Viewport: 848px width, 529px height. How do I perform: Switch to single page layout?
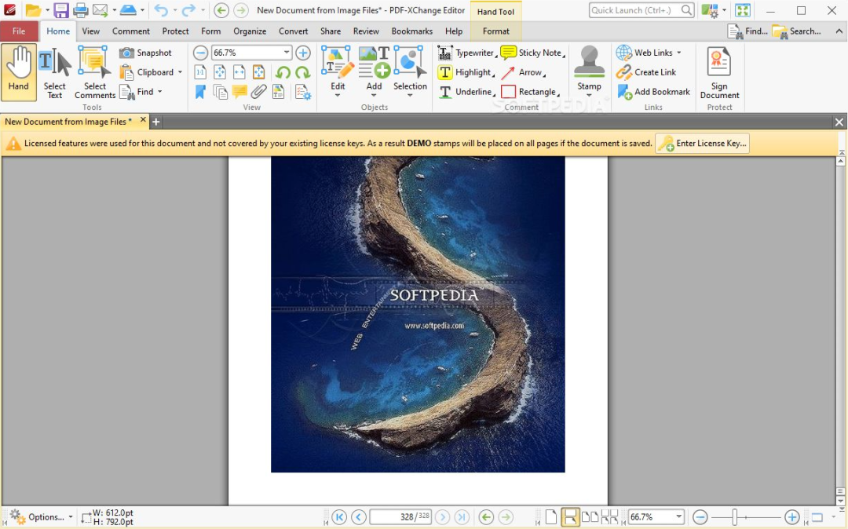[551, 516]
